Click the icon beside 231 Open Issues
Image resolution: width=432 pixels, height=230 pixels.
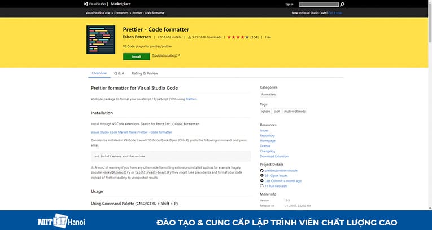tap(261, 175)
